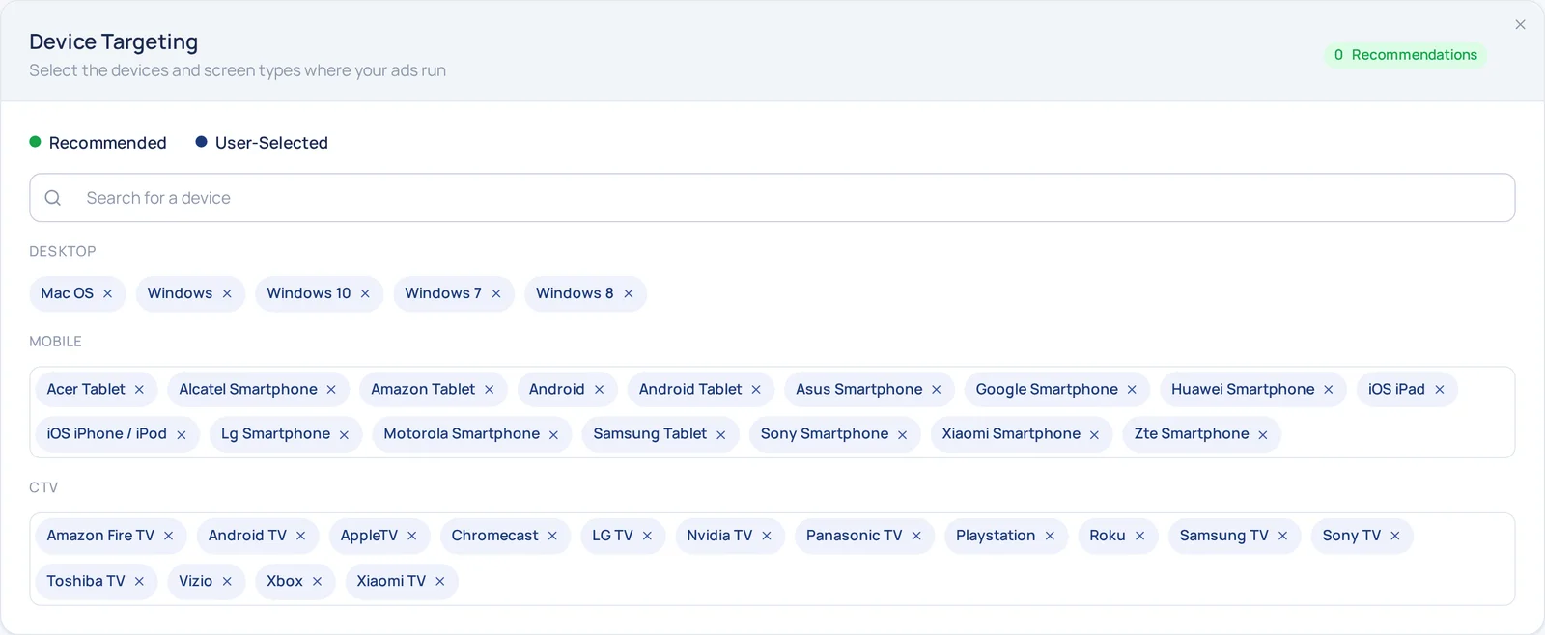Click the Google Smartphone chip label
The height and width of the screenshot is (635, 1545).
1047,389
